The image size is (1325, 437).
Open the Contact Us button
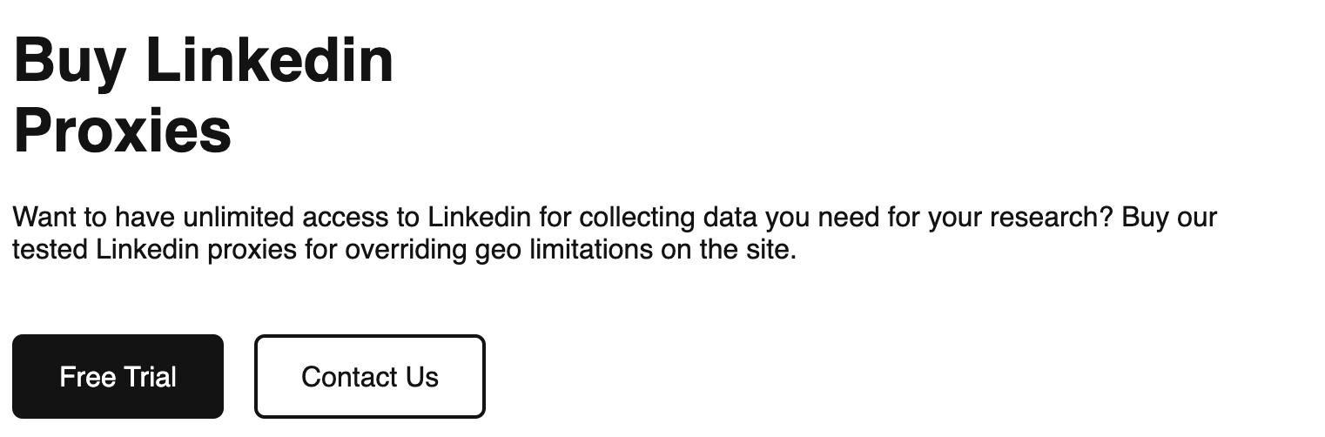[370, 377]
